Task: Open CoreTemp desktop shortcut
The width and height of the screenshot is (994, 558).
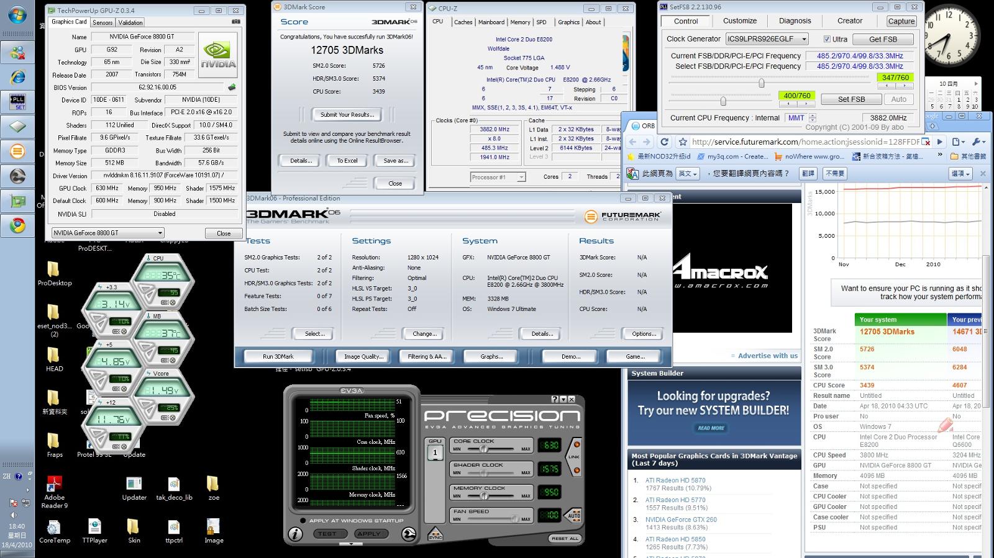Action: 54,532
